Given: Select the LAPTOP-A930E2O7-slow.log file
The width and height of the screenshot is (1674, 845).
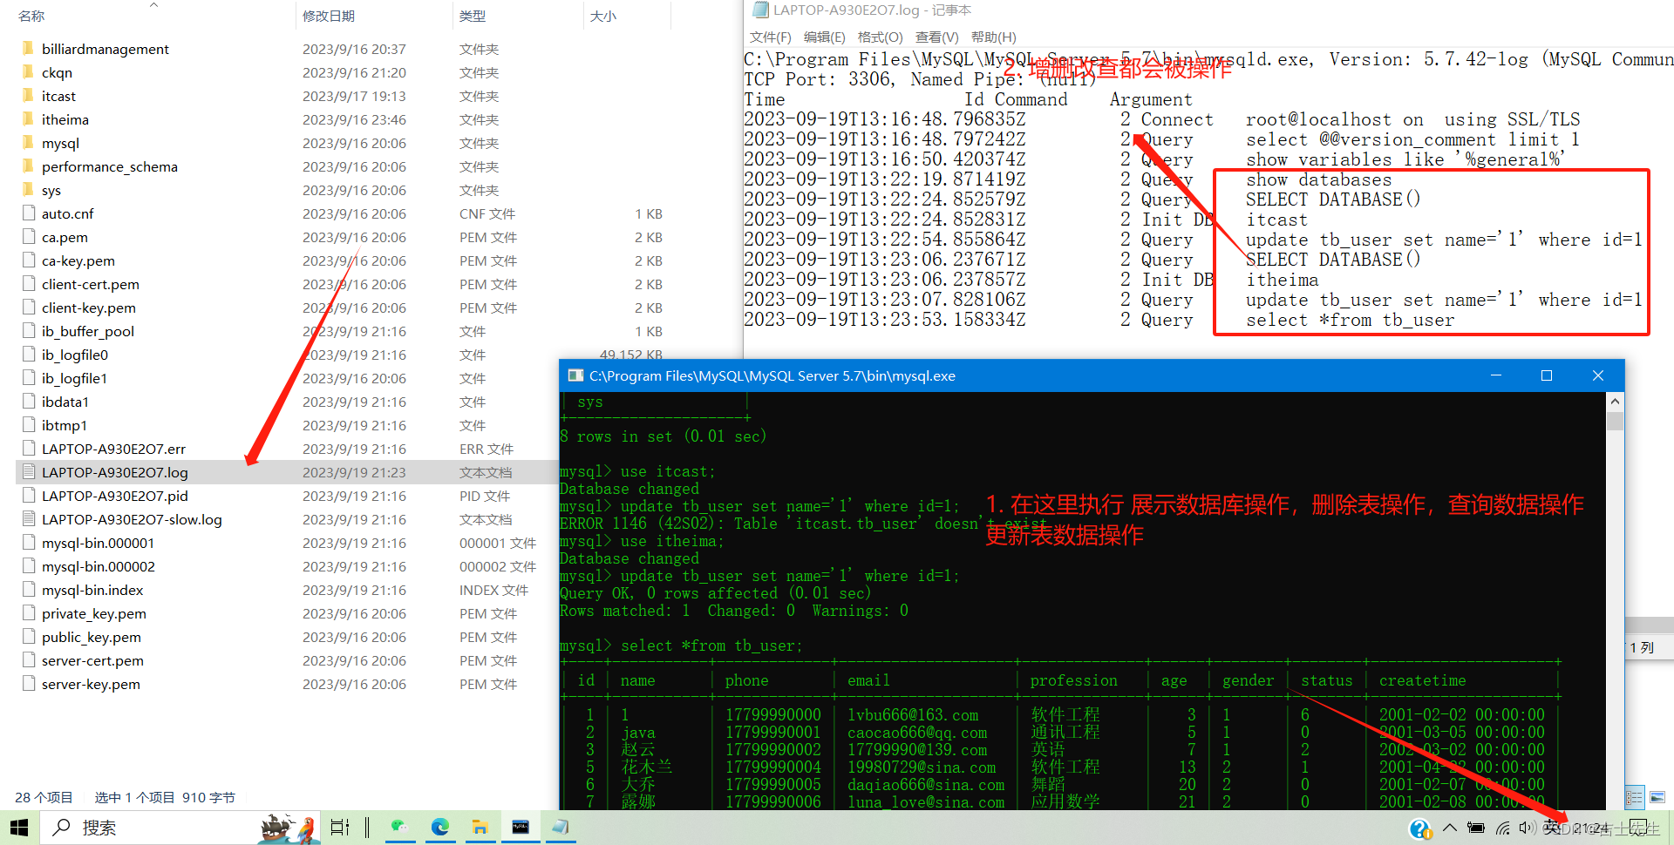Looking at the screenshot, I should [x=132, y=519].
